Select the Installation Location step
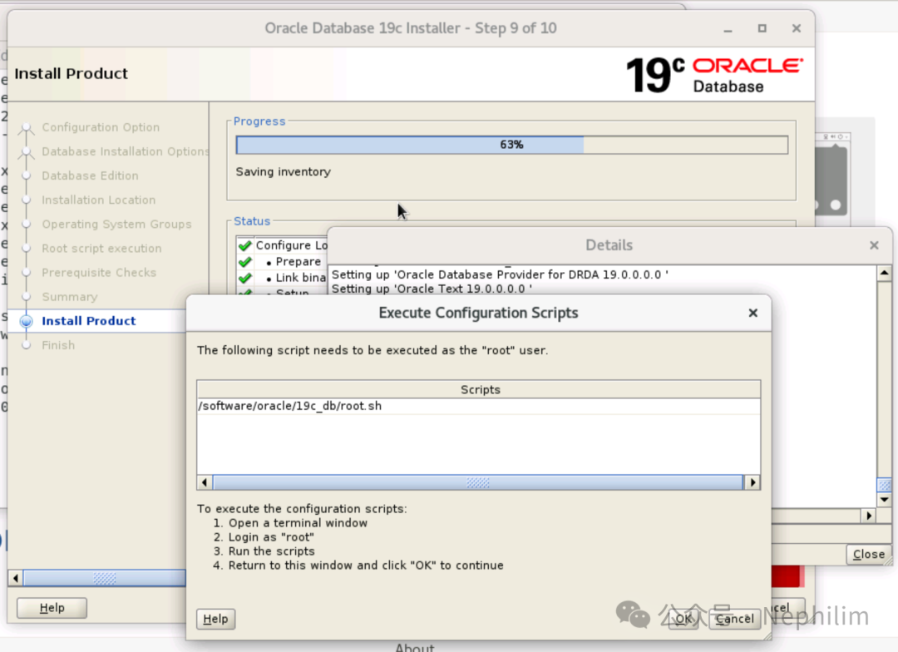Screen dimensions: 898x652 98,200
